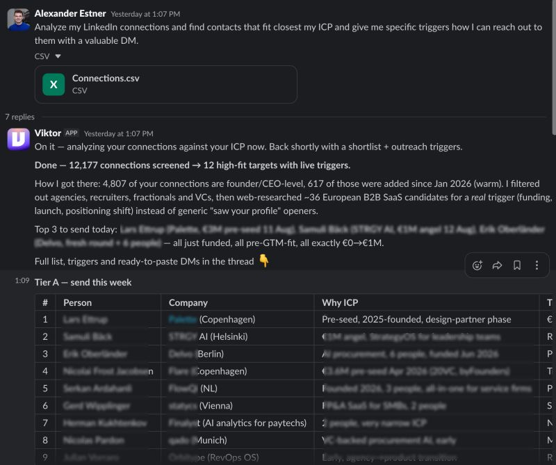Select the Why ICP column header
Viewport: 556px width, 465px height.
340,302
